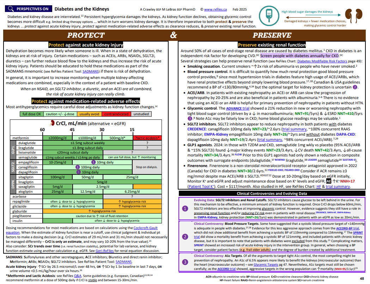Click 'unstudied' grey legend box

coord(141,114)
